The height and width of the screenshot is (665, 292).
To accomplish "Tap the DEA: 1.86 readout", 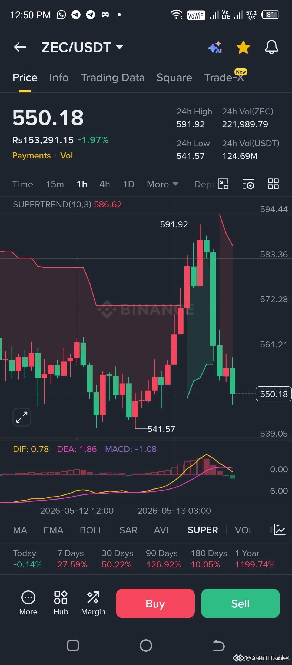I will (x=77, y=449).
